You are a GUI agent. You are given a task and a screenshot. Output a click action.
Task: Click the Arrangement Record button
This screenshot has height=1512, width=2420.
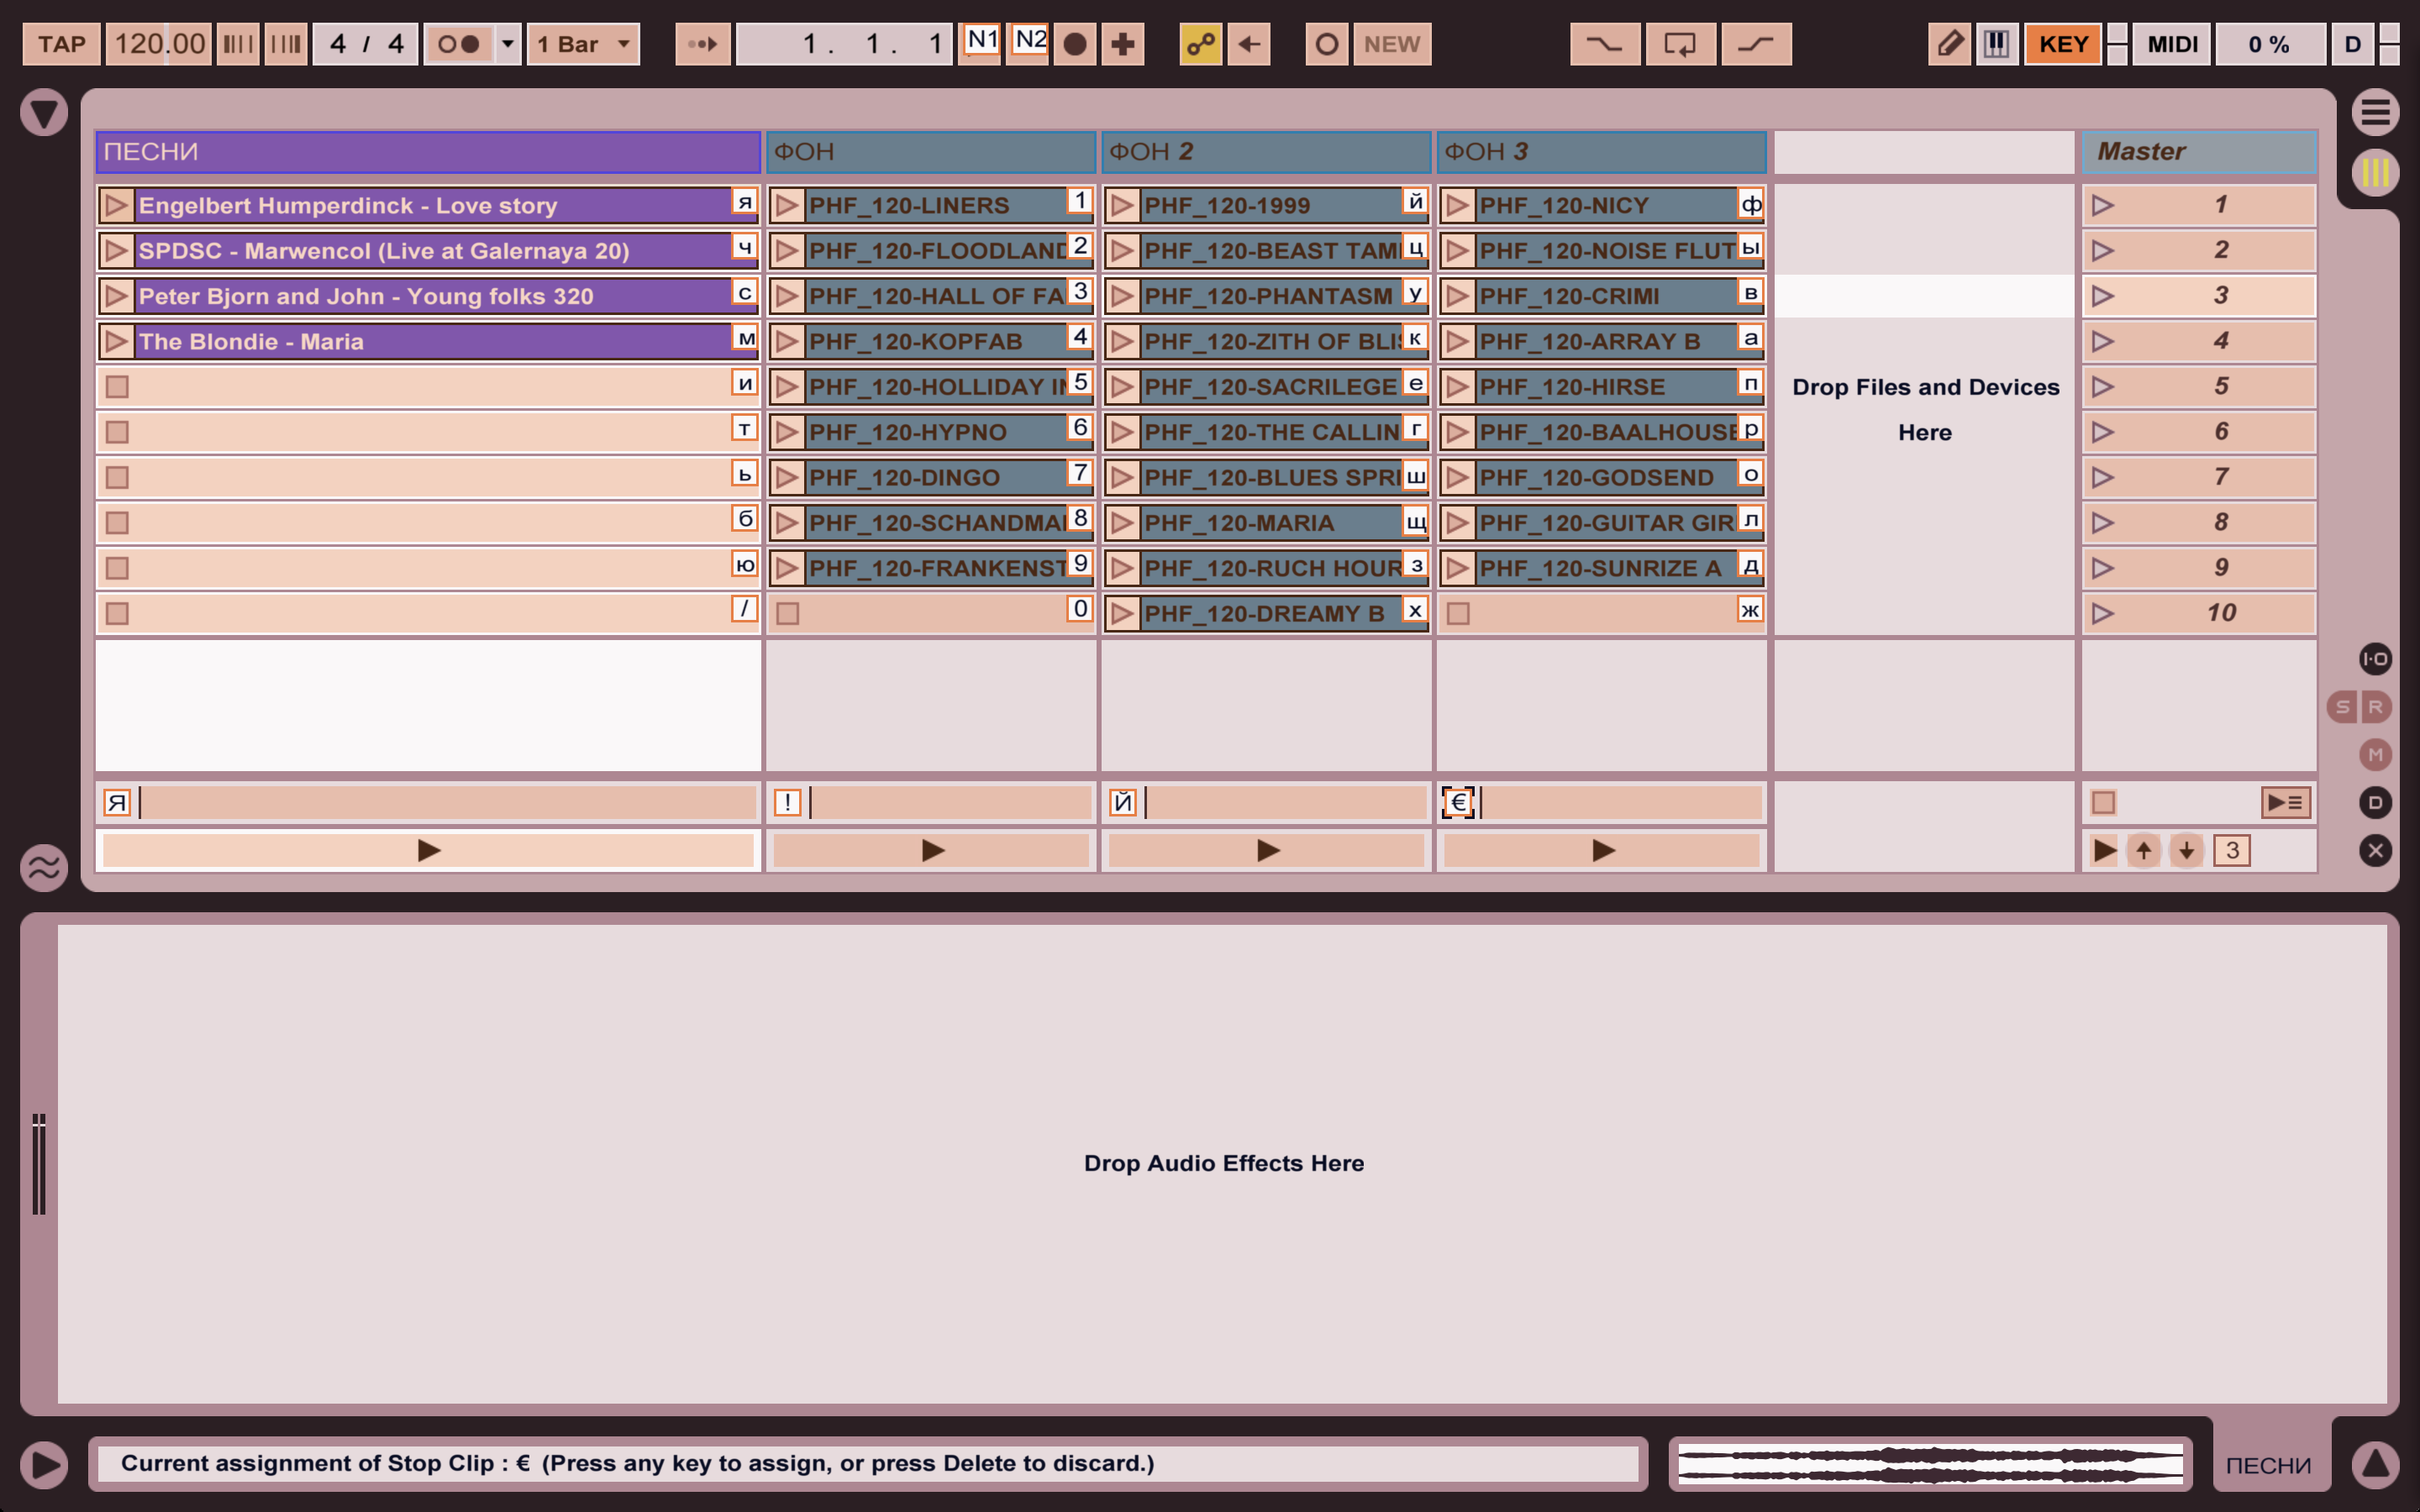click(1075, 44)
